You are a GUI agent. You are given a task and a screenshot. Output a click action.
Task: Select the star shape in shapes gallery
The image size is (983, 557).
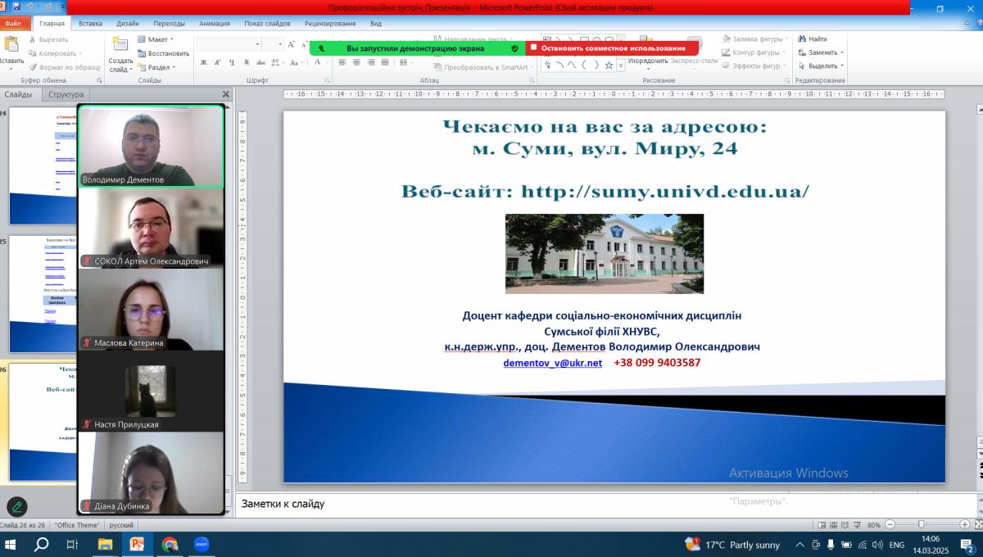pos(609,65)
